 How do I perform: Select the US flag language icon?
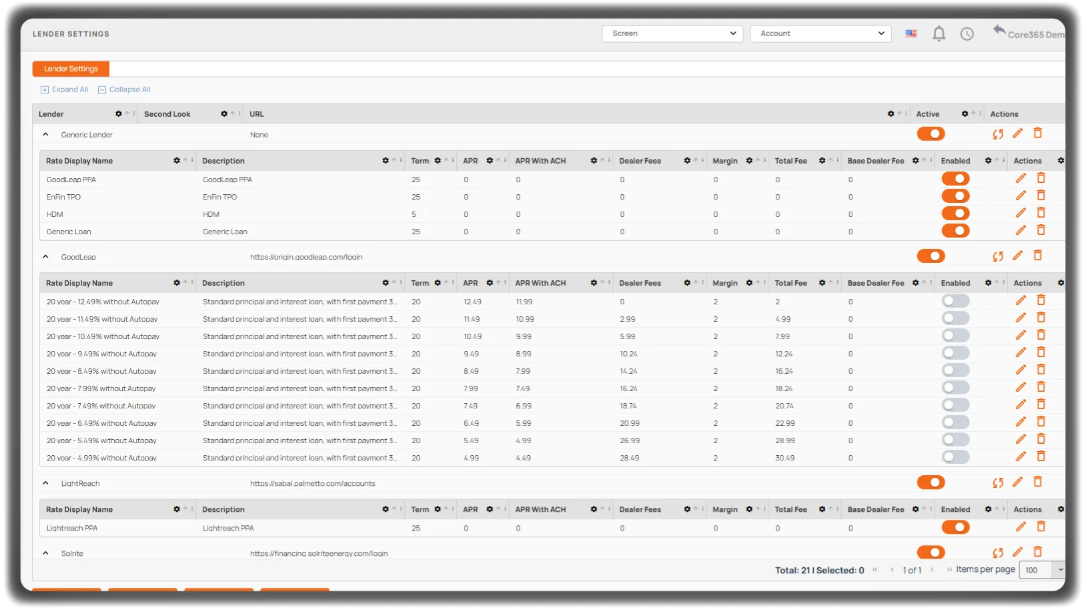coord(911,33)
